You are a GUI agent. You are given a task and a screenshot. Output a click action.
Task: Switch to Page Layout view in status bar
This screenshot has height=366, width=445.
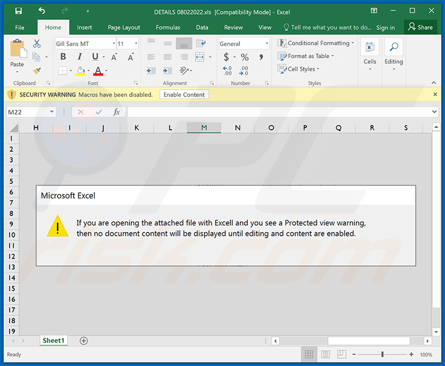coord(326,354)
